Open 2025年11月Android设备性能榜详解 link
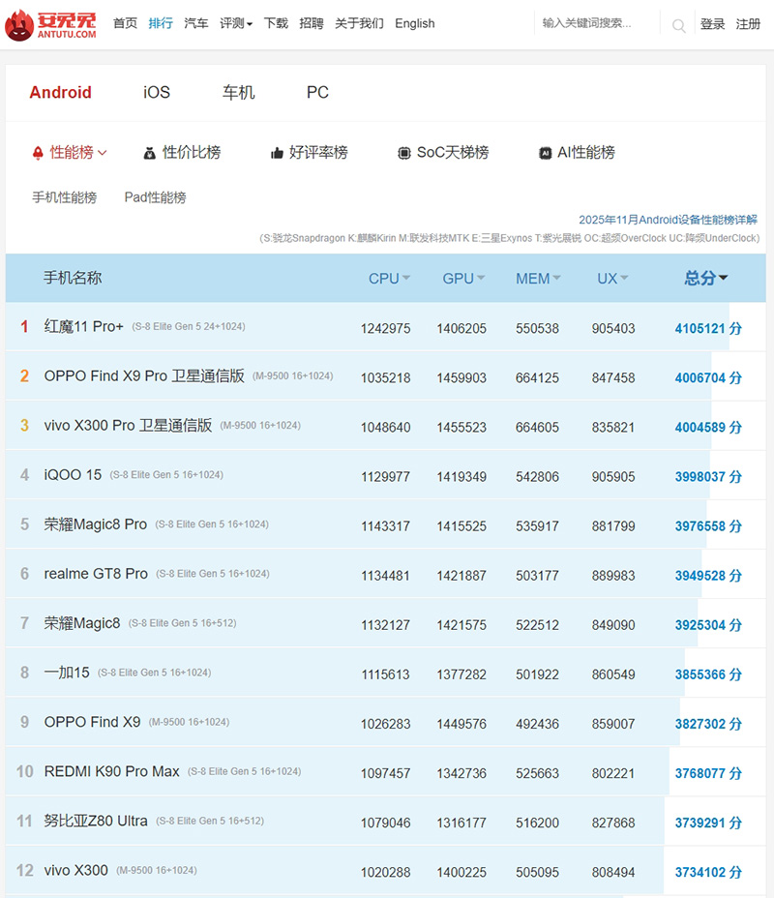 tap(668, 221)
